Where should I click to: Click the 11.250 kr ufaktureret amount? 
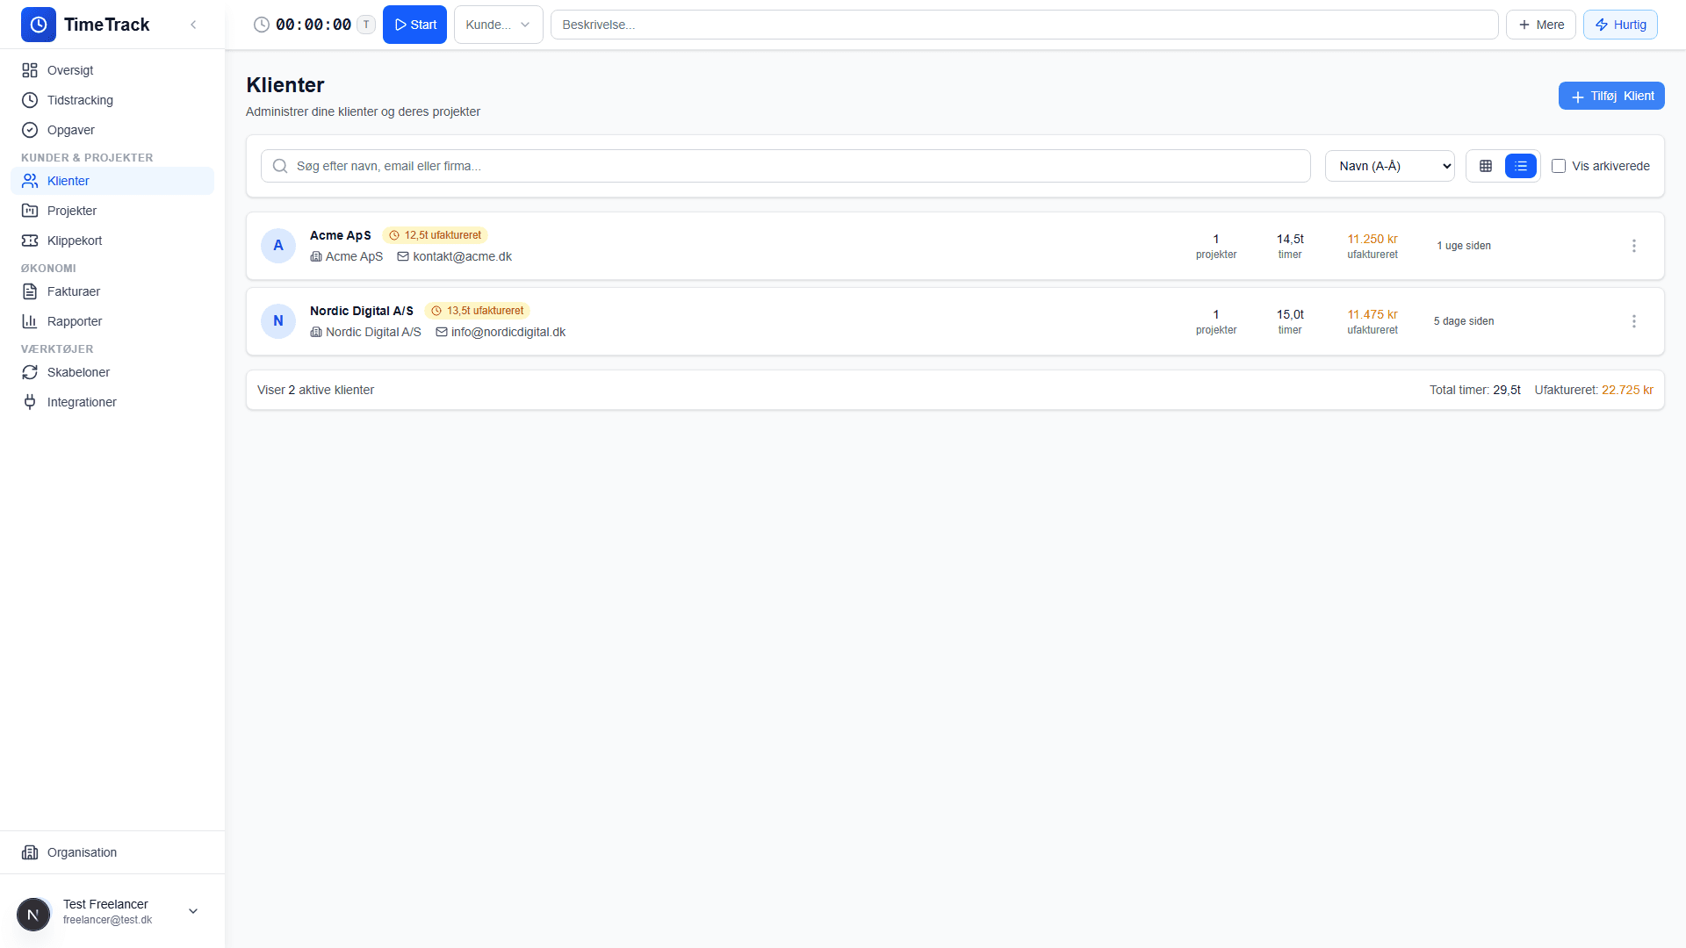tap(1373, 239)
